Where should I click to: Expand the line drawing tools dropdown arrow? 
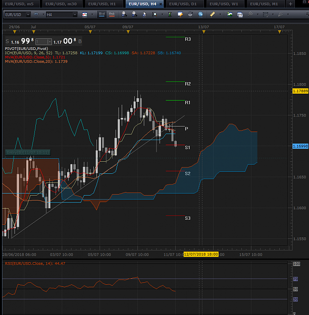[x=257, y=14]
